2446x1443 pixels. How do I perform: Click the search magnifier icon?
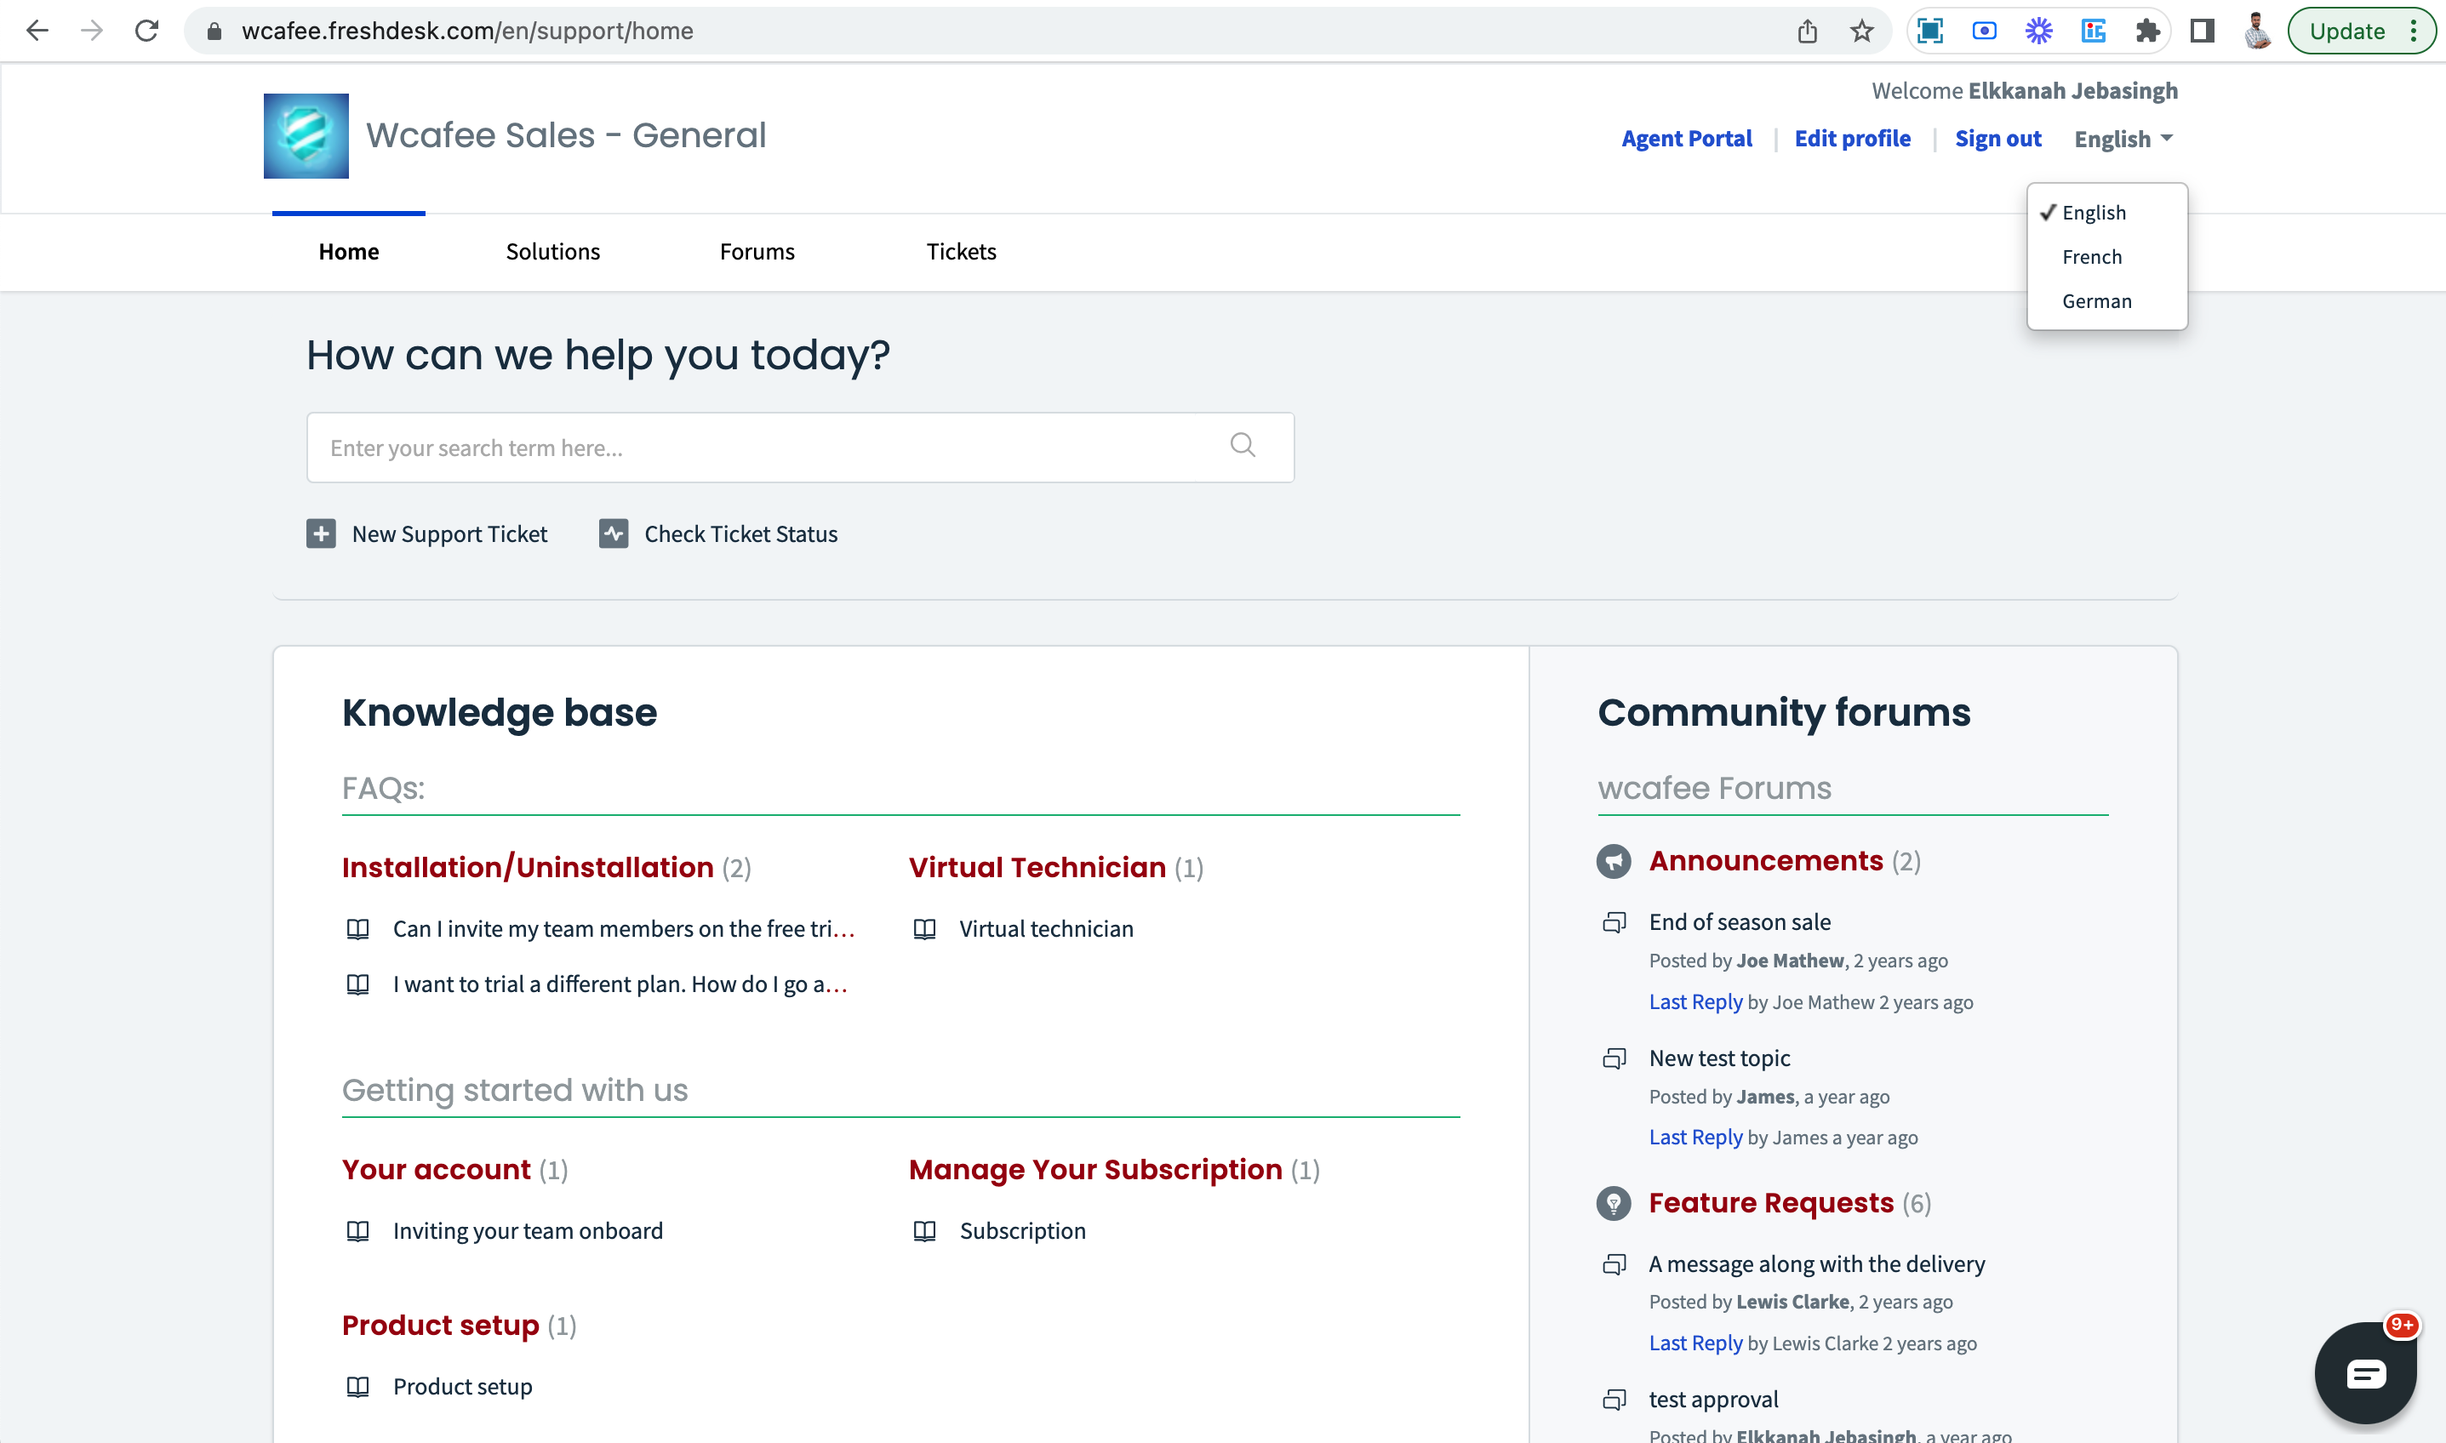point(1242,445)
